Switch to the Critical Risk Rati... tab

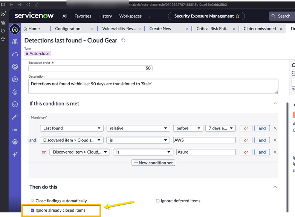pyautogui.click(x=213, y=29)
